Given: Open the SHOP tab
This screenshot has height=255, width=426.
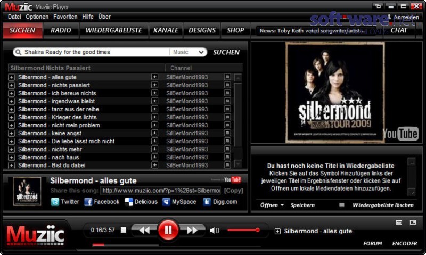Looking at the screenshot, I should point(235,30).
